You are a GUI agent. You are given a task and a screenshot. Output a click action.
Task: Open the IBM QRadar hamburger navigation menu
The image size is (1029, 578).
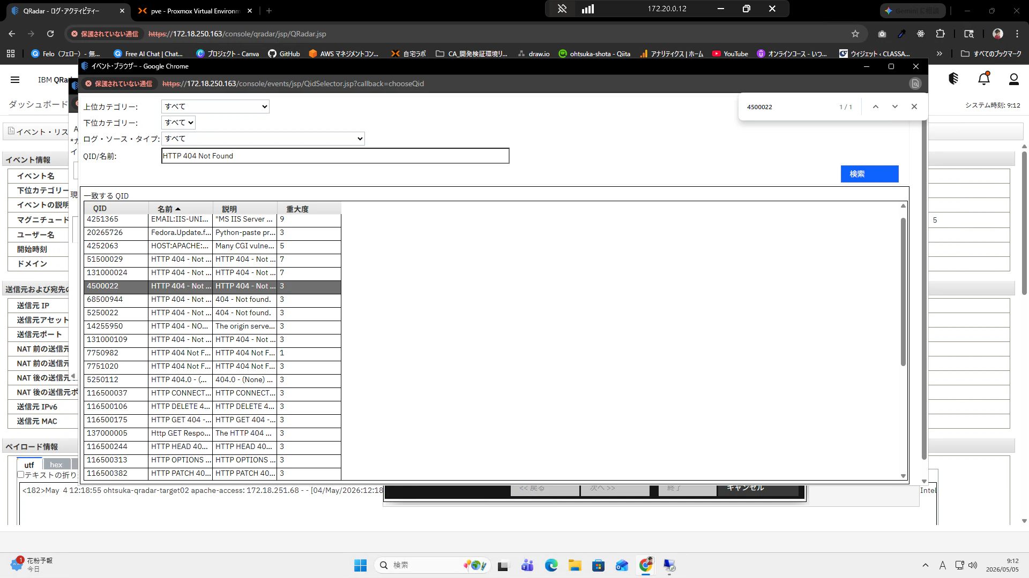(15, 80)
